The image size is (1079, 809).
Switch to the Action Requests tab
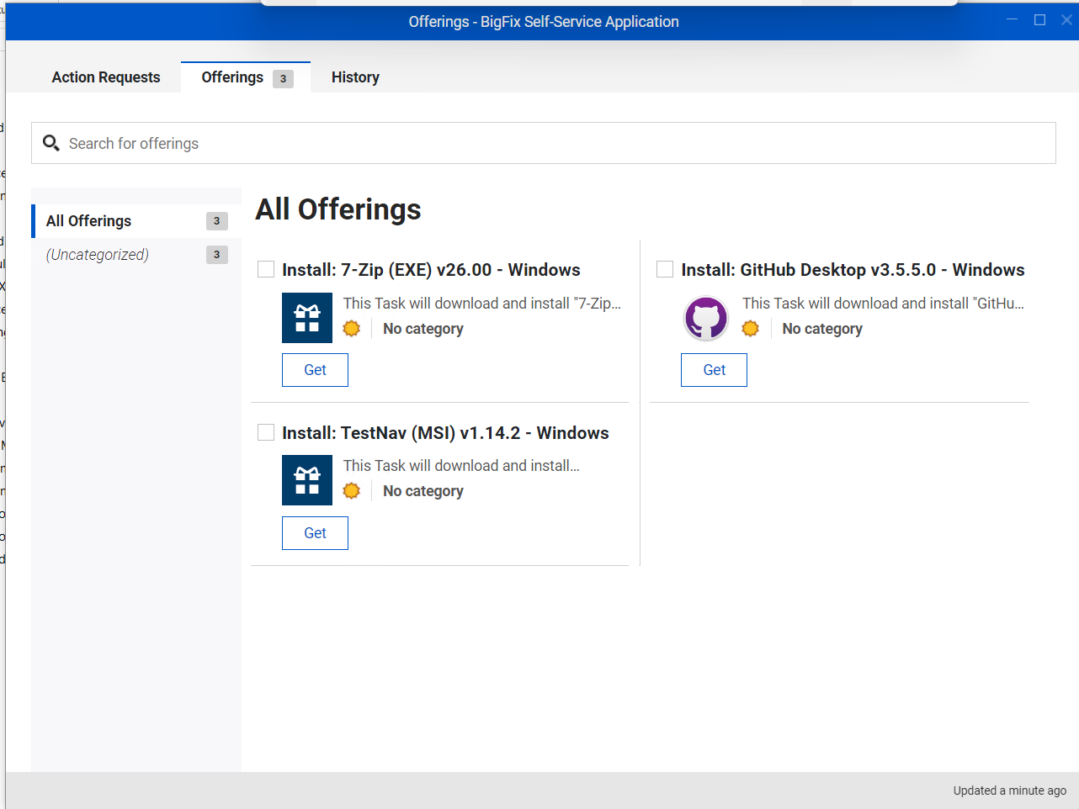click(x=105, y=77)
